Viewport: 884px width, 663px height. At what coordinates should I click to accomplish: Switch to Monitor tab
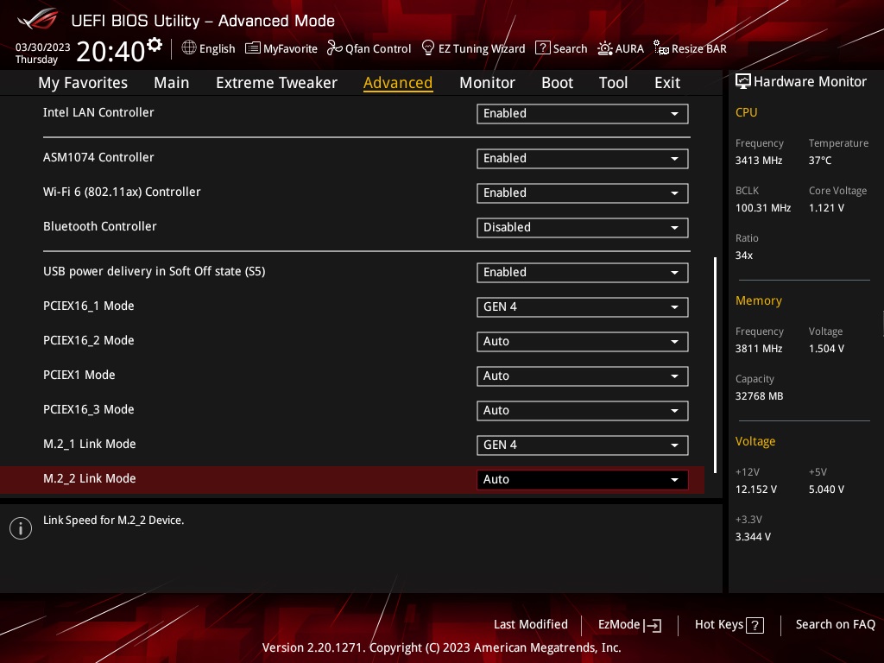487,83
